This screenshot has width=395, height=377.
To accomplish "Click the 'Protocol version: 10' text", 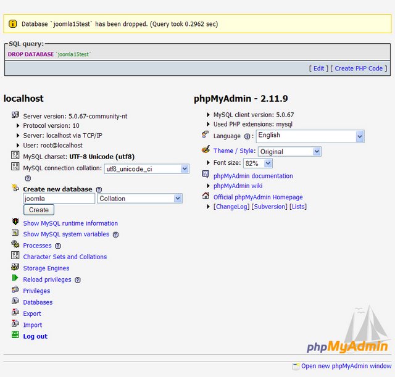I will tap(51, 125).
